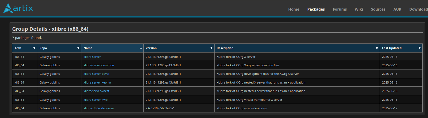This screenshot has height=118, width=428.
Task: Open the xlibre-server-xephyr package link
Action: tap(97, 82)
